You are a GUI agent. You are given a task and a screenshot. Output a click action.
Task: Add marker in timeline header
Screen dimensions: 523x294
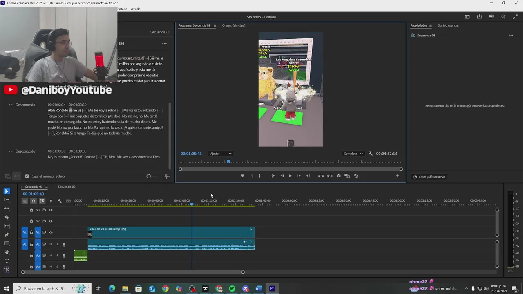tap(51, 201)
